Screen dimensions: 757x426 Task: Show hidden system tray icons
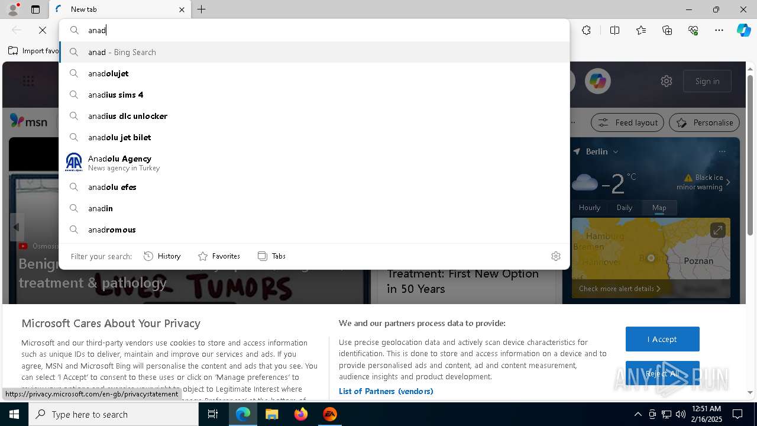[x=638, y=414]
